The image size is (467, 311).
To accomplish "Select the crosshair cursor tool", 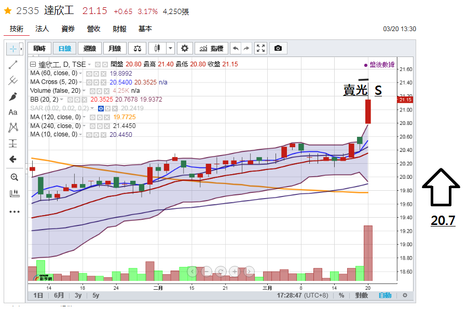I will (x=13, y=49).
